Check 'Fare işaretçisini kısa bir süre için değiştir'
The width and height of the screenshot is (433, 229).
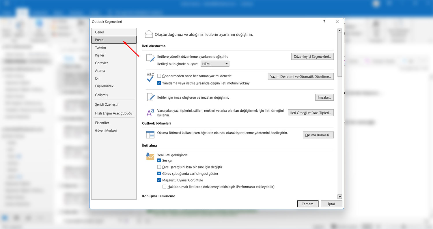(x=159, y=167)
